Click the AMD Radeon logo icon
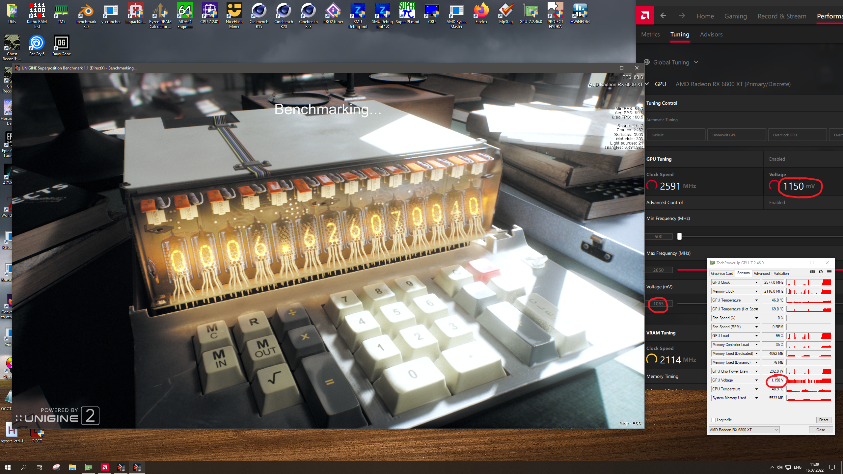The width and height of the screenshot is (843, 474). coord(645,15)
